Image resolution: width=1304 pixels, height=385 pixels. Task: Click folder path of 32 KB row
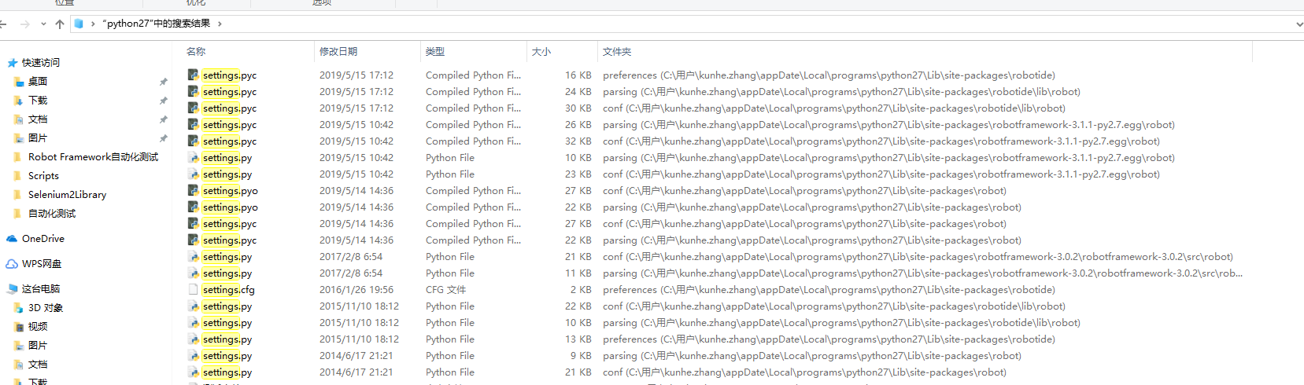tap(881, 141)
